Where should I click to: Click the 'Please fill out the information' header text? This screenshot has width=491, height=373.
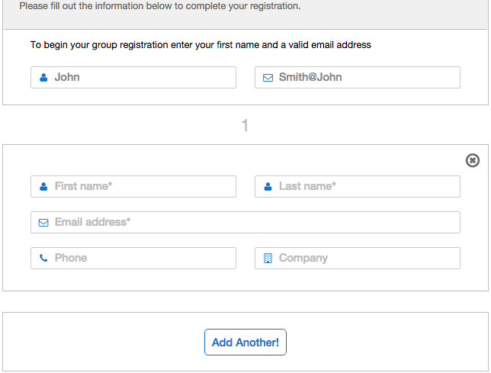159,6
